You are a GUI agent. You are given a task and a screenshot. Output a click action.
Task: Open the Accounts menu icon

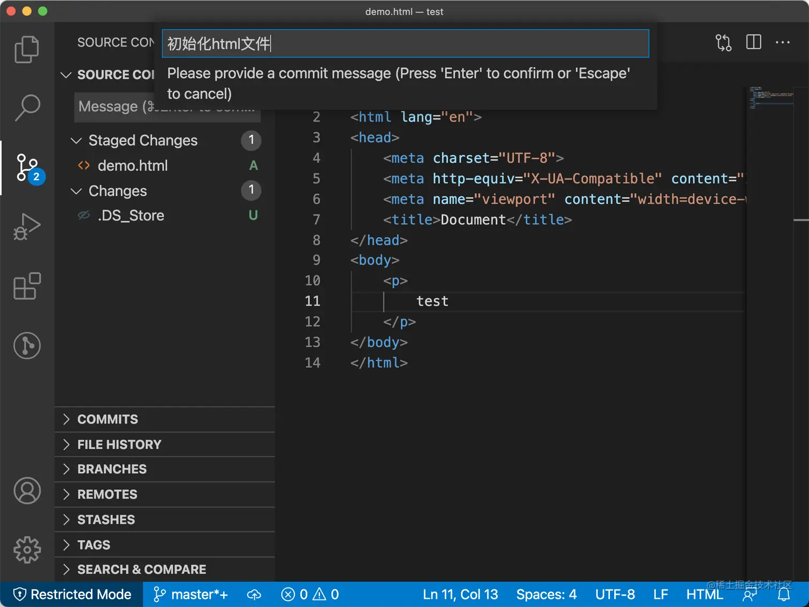click(x=27, y=491)
